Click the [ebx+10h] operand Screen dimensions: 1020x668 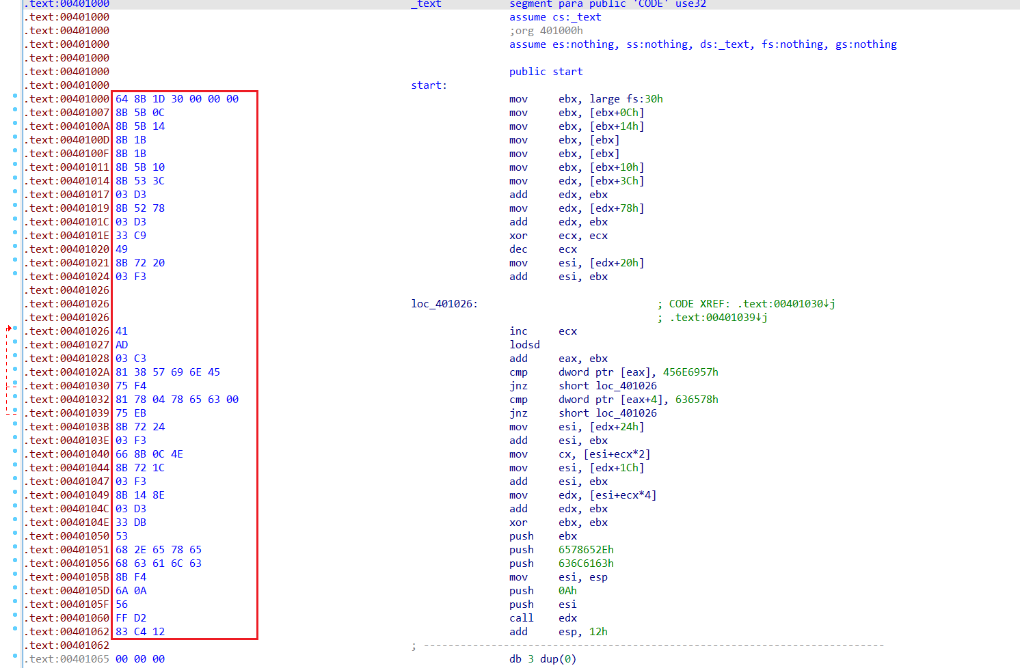617,167
